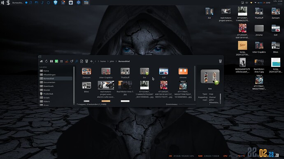Screen dimensions: 284x159
Task: Select the 471525467 jpg file in file manager
Action: pos(144,89)
